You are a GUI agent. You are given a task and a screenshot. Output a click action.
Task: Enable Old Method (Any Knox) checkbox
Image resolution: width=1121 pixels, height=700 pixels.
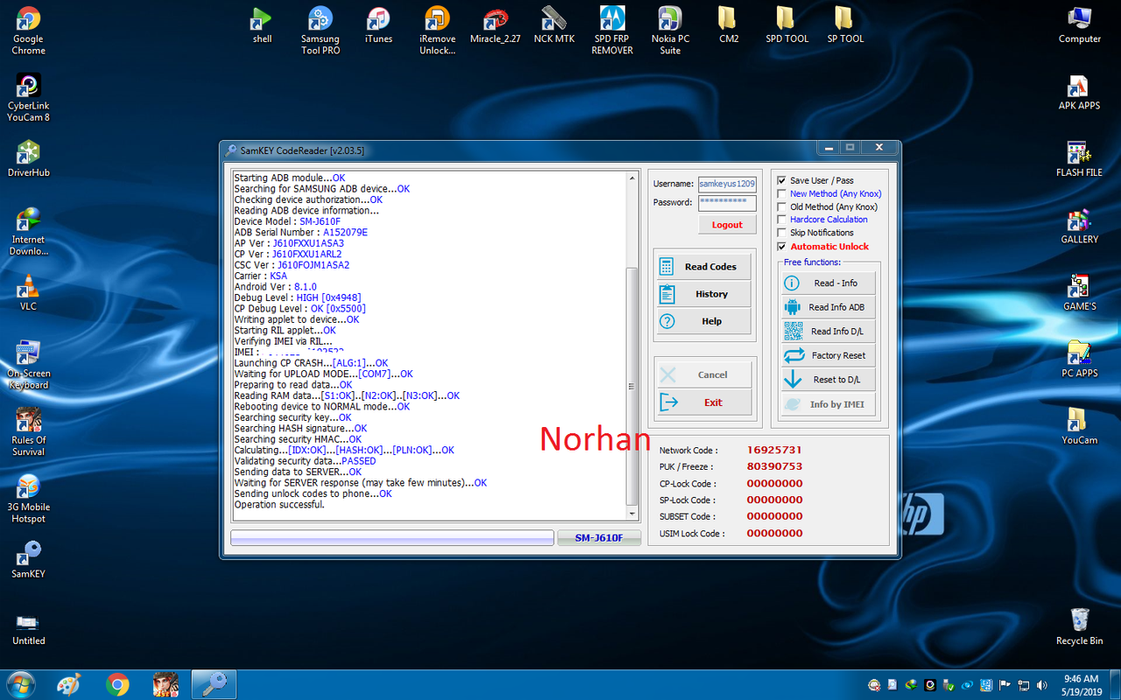pos(782,206)
